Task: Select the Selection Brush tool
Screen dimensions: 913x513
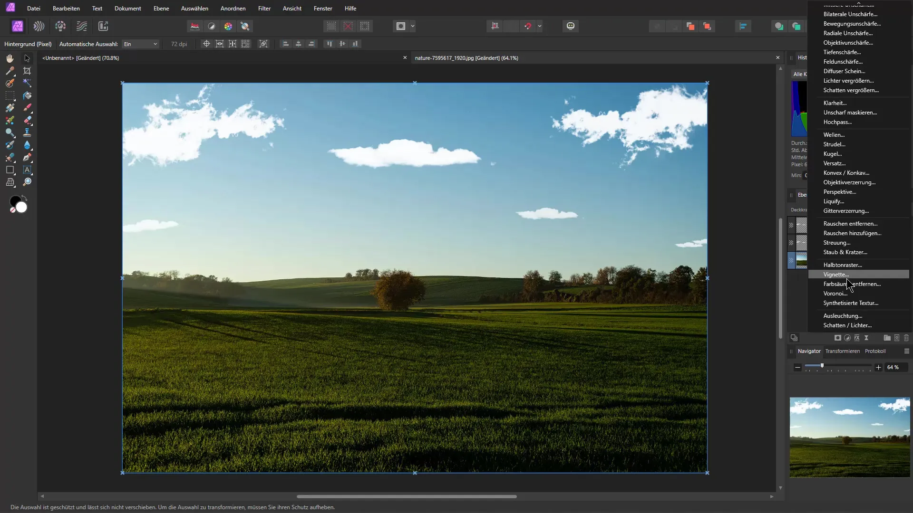Action: (10, 83)
